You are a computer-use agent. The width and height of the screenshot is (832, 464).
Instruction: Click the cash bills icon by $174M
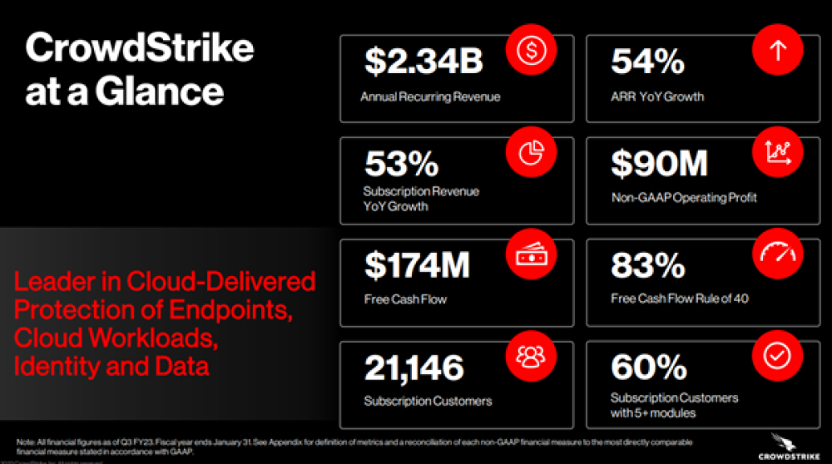[531, 254]
